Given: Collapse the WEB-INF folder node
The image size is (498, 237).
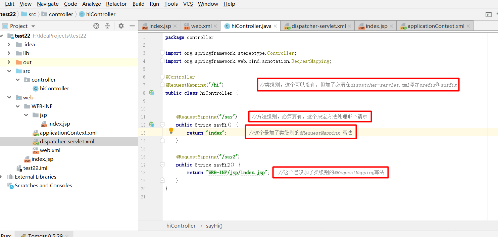Looking at the screenshot, I should coord(17,106).
